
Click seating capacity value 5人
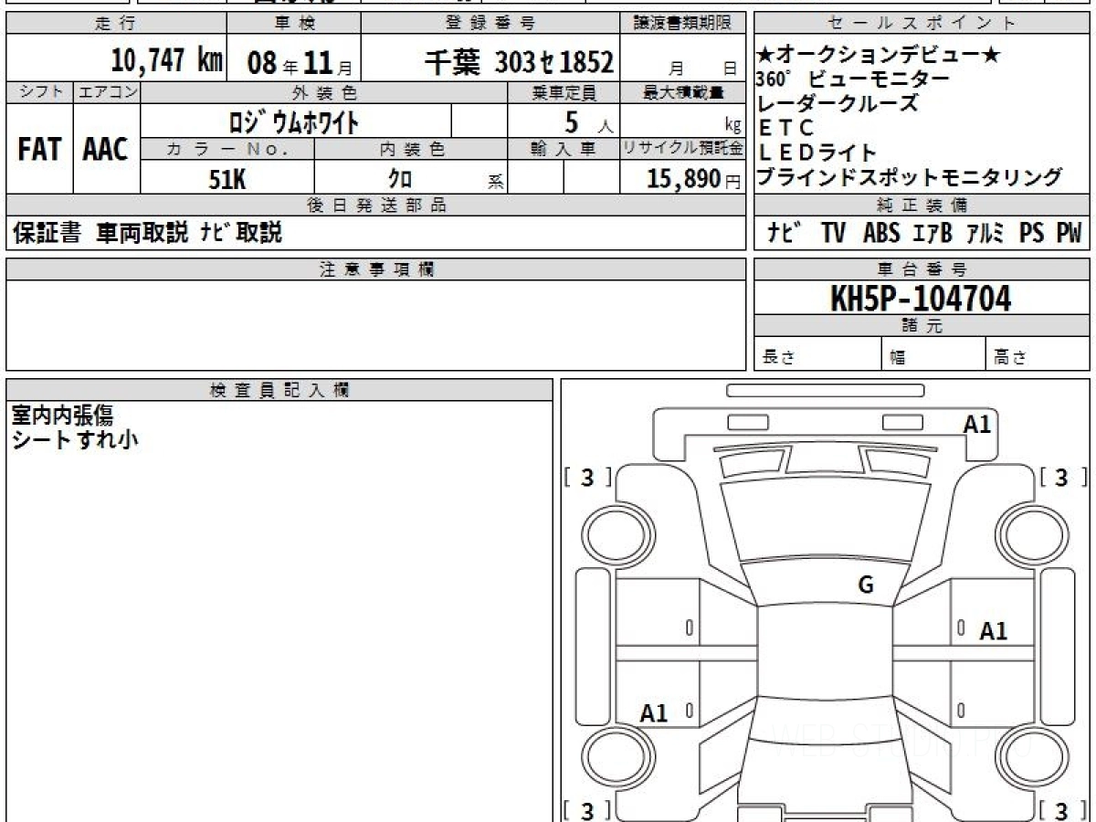(x=589, y=121)
